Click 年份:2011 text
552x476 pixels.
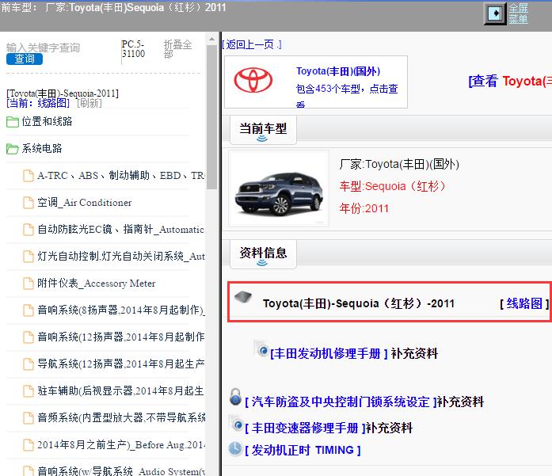tap(364, 208)
